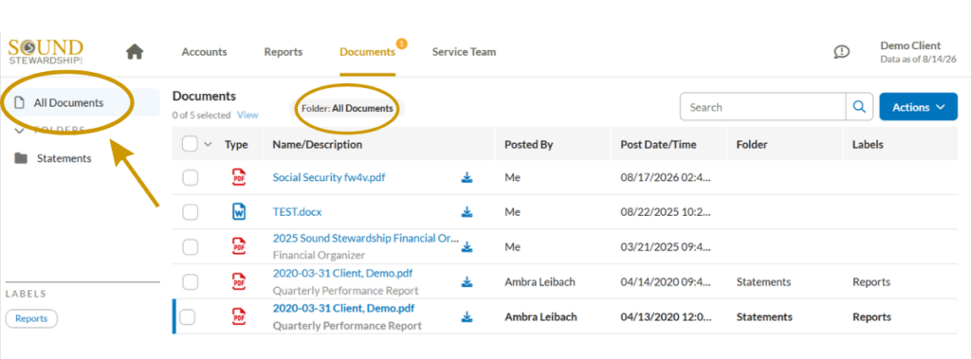
Task: Click PDF icon in the 04/14/2020 row
Action: coord(238,282)
